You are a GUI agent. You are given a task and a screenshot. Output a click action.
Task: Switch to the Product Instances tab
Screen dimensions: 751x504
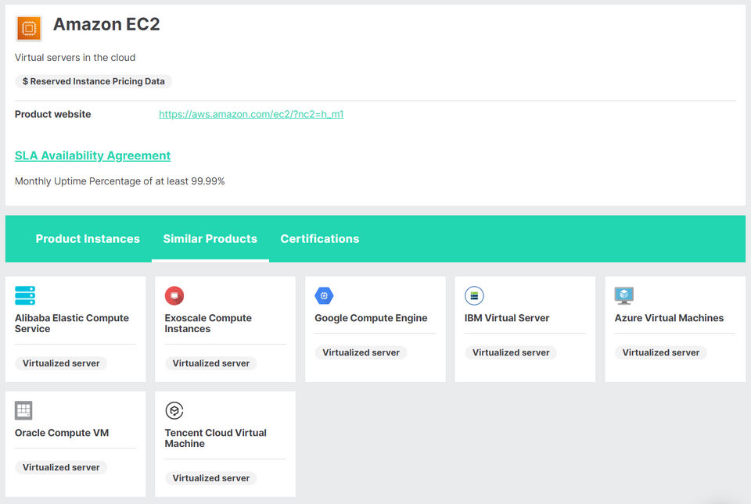[88, 238]
